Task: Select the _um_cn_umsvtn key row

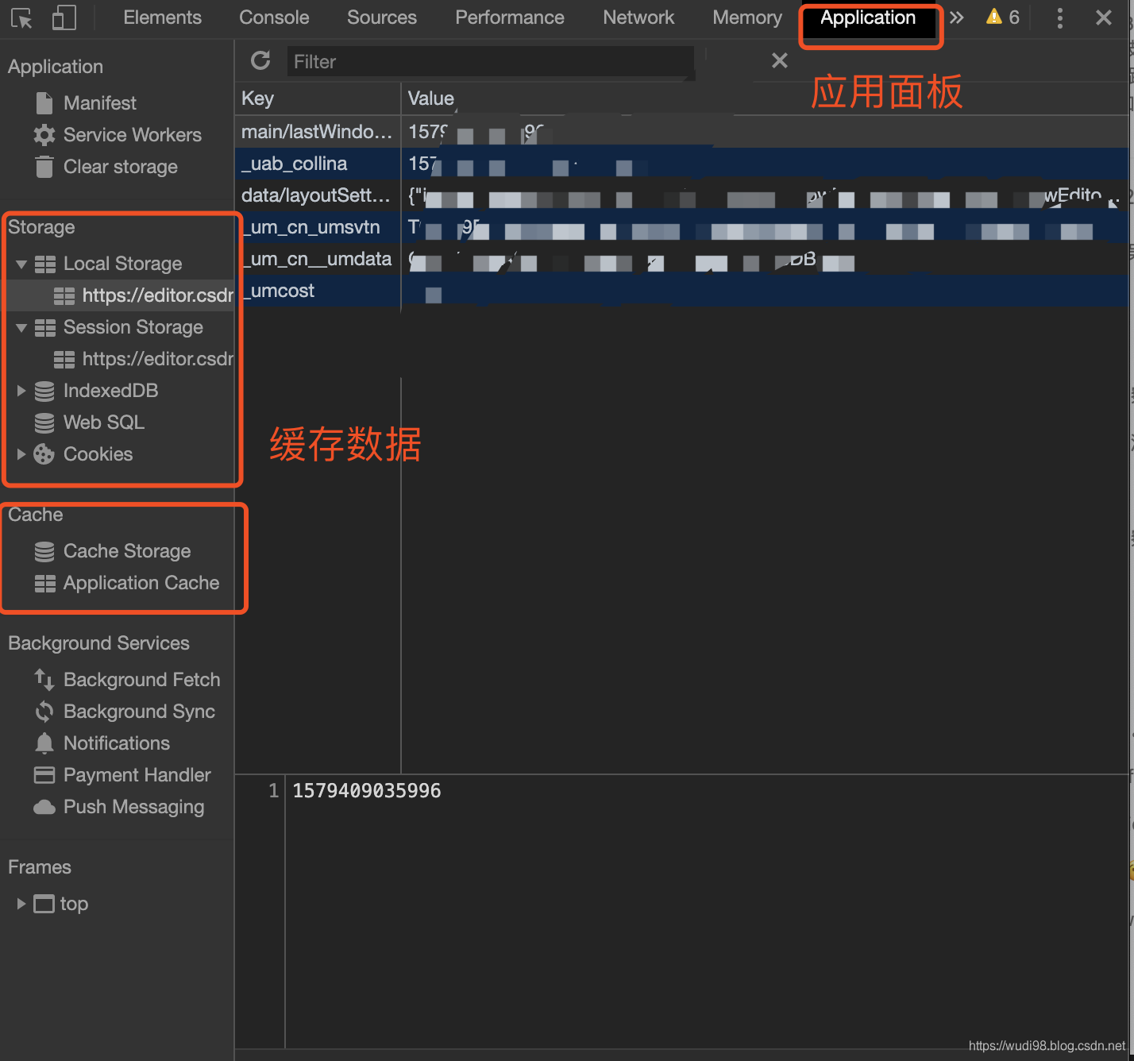Action: [x=681, y=227]
